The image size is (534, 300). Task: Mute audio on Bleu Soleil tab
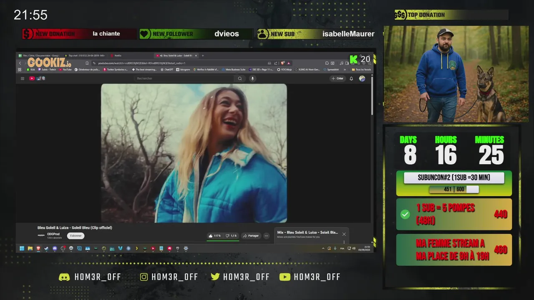coord(161,55)
